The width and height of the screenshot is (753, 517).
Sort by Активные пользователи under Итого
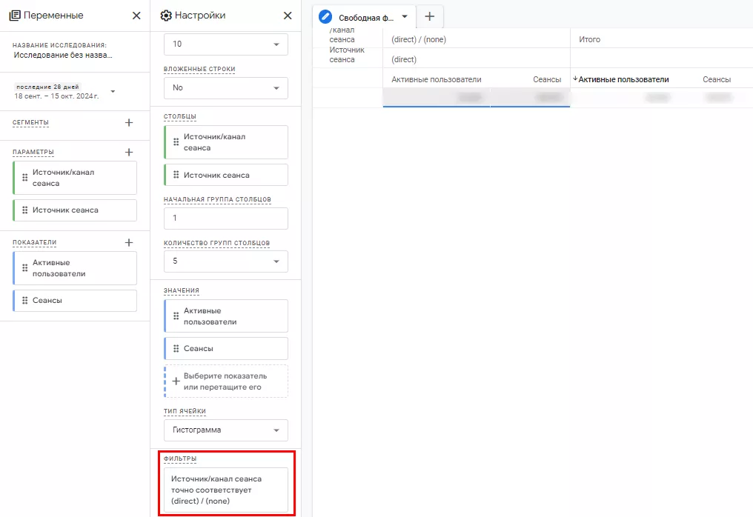click(623, 80)
